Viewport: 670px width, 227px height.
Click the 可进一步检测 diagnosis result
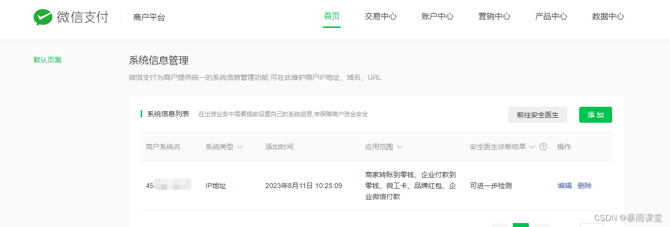click(x=491, y=186)
